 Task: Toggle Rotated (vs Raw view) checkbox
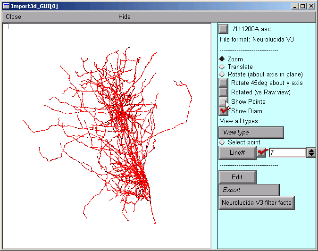pos(224,92)
